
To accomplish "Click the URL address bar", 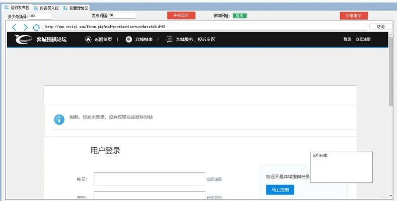I will click(206, 27).
